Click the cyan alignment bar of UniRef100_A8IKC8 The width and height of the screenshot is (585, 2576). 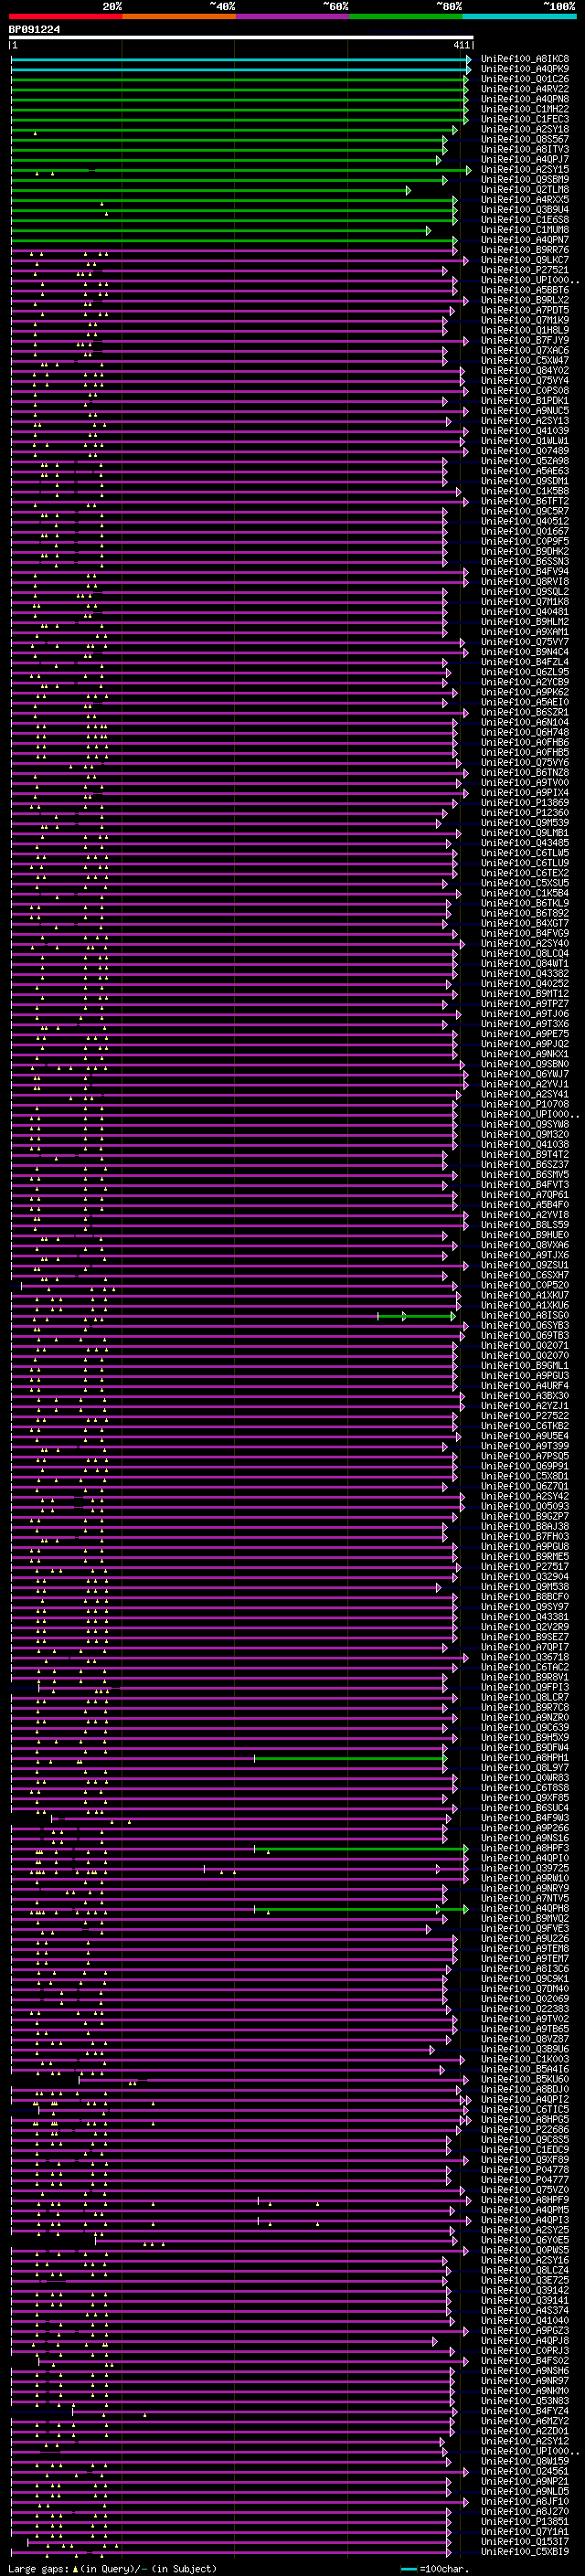[x=240, y=60]
